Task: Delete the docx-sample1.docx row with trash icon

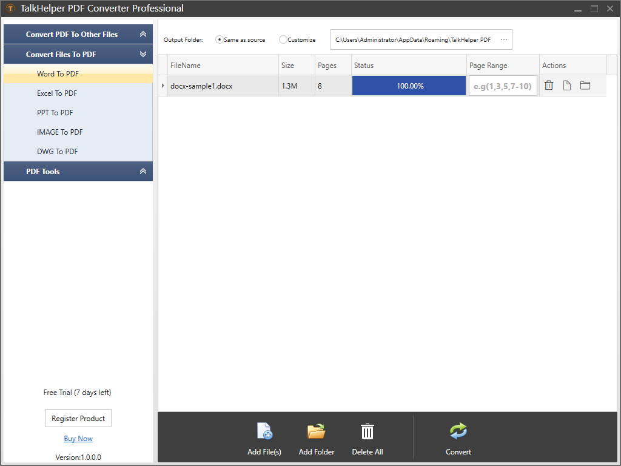Action: (x=548, y=85)
